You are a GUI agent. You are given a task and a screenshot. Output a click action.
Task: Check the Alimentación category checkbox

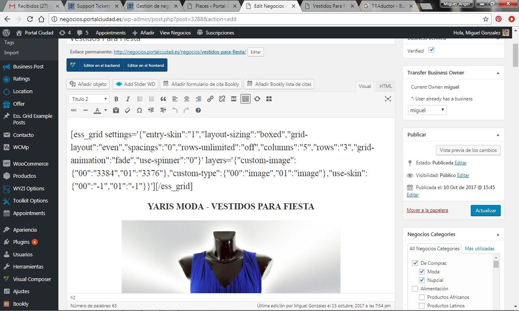[x=415, y=289]
